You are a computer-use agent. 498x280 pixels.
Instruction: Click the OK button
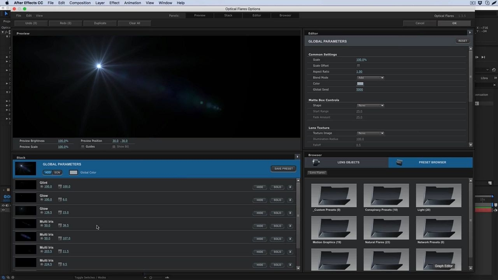pyautogui.click(x=454, y=23)
